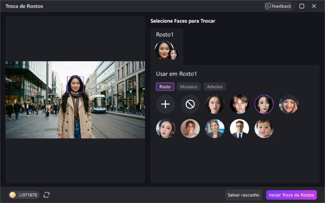Select the no-face-swap crossed circle icon
This screenshot has height=203, width=325.
click(x=190, y=104)
